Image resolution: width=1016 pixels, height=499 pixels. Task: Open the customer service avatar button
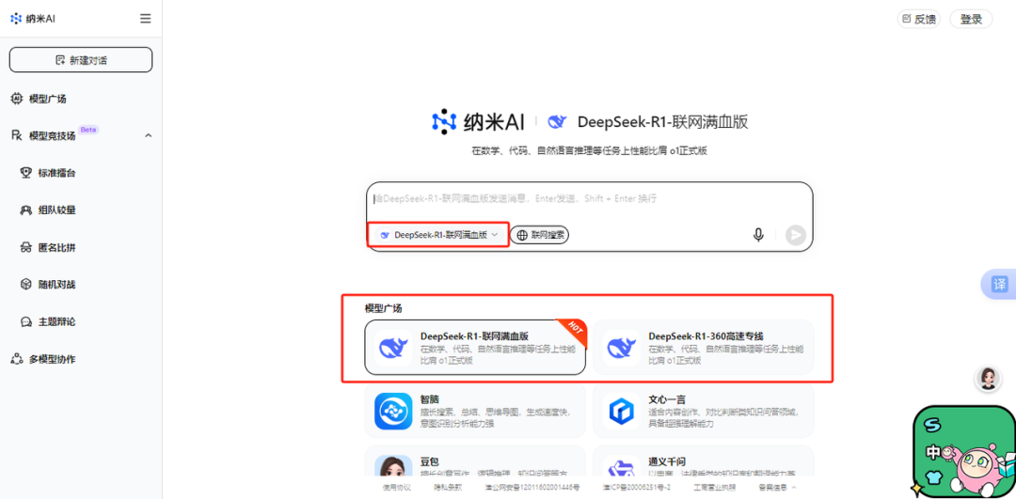pos(988,379)
